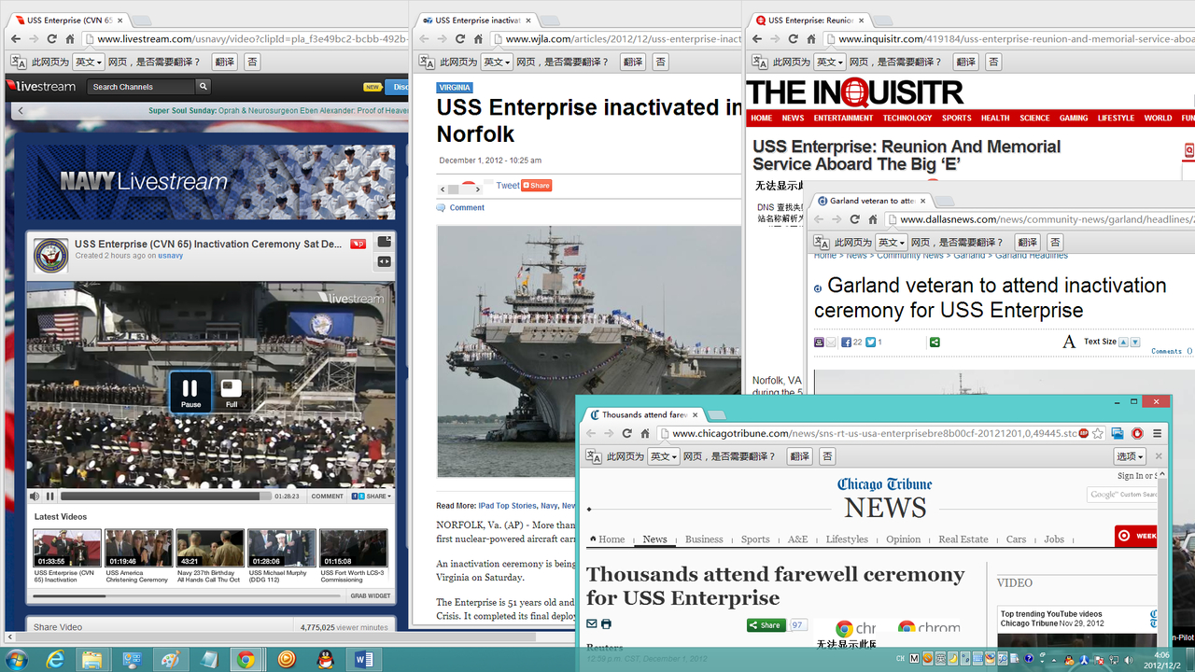1195x672 pixels.
Task: Open Chrome menu in Chicago Tribune window
Action: tap(1157, 433)
